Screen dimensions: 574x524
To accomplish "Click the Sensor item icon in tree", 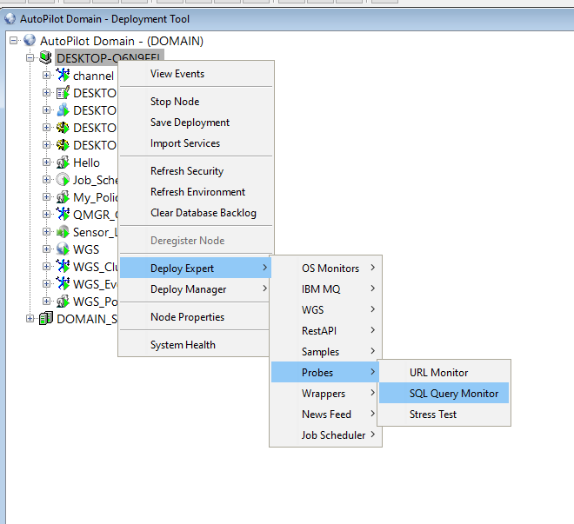I will click(x=63, y=232).
